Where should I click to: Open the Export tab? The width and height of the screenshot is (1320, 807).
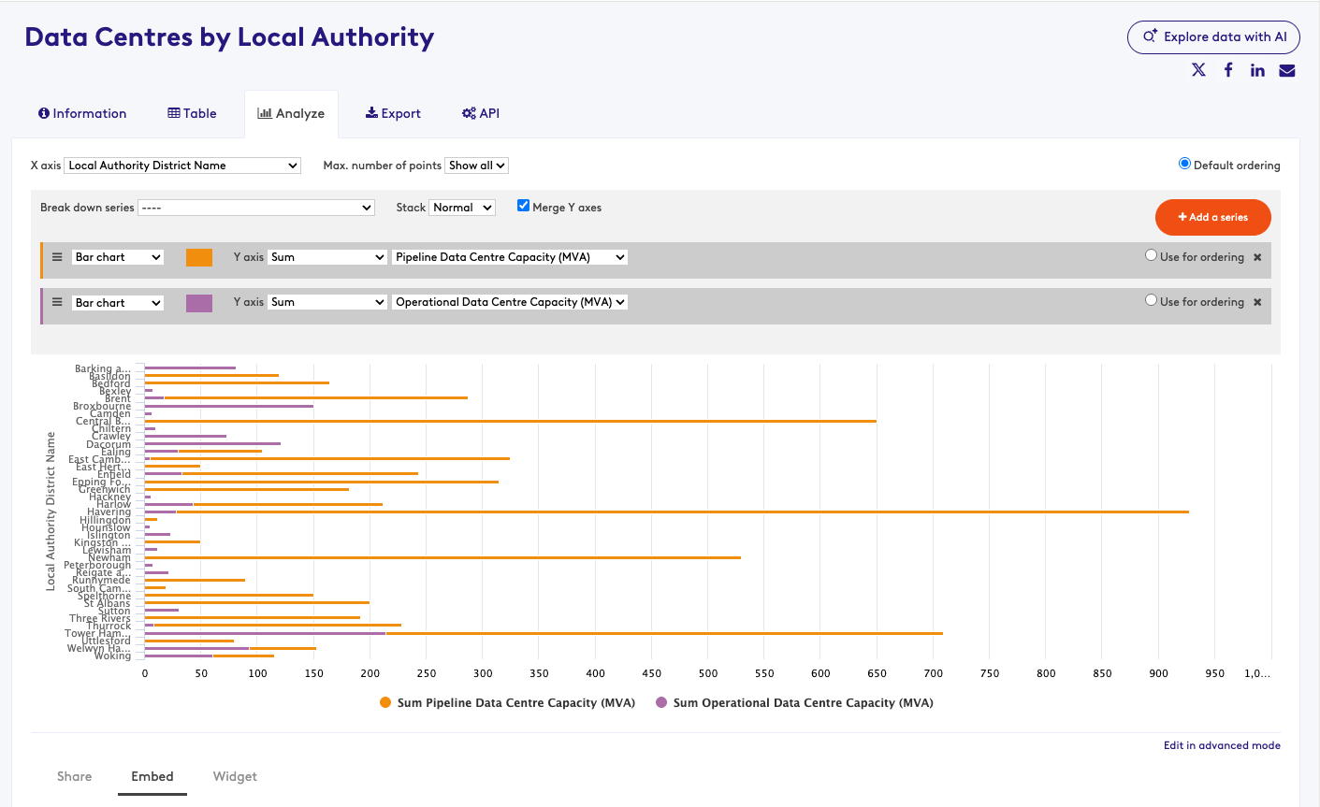point(393,113)
